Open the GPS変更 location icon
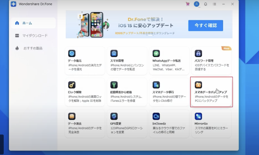 [x=114, y=116]
